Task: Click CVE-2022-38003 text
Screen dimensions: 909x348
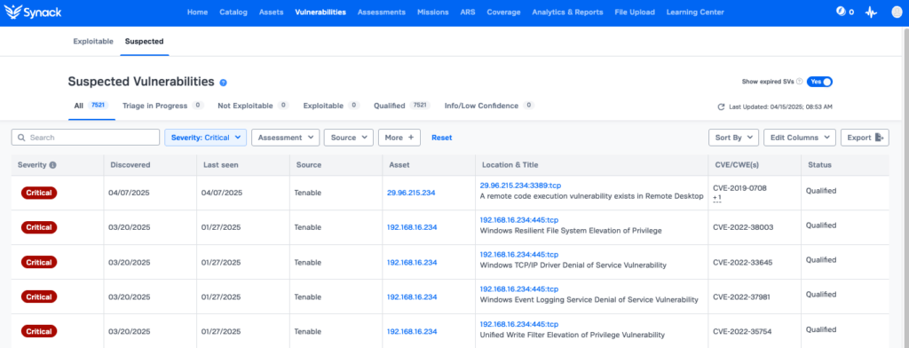Action: point(743,227)
